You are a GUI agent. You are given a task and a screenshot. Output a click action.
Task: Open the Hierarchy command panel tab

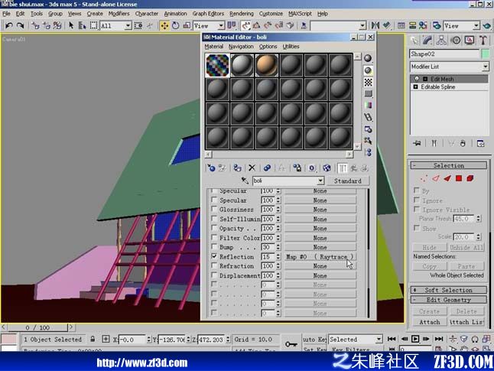click(441, 40)
